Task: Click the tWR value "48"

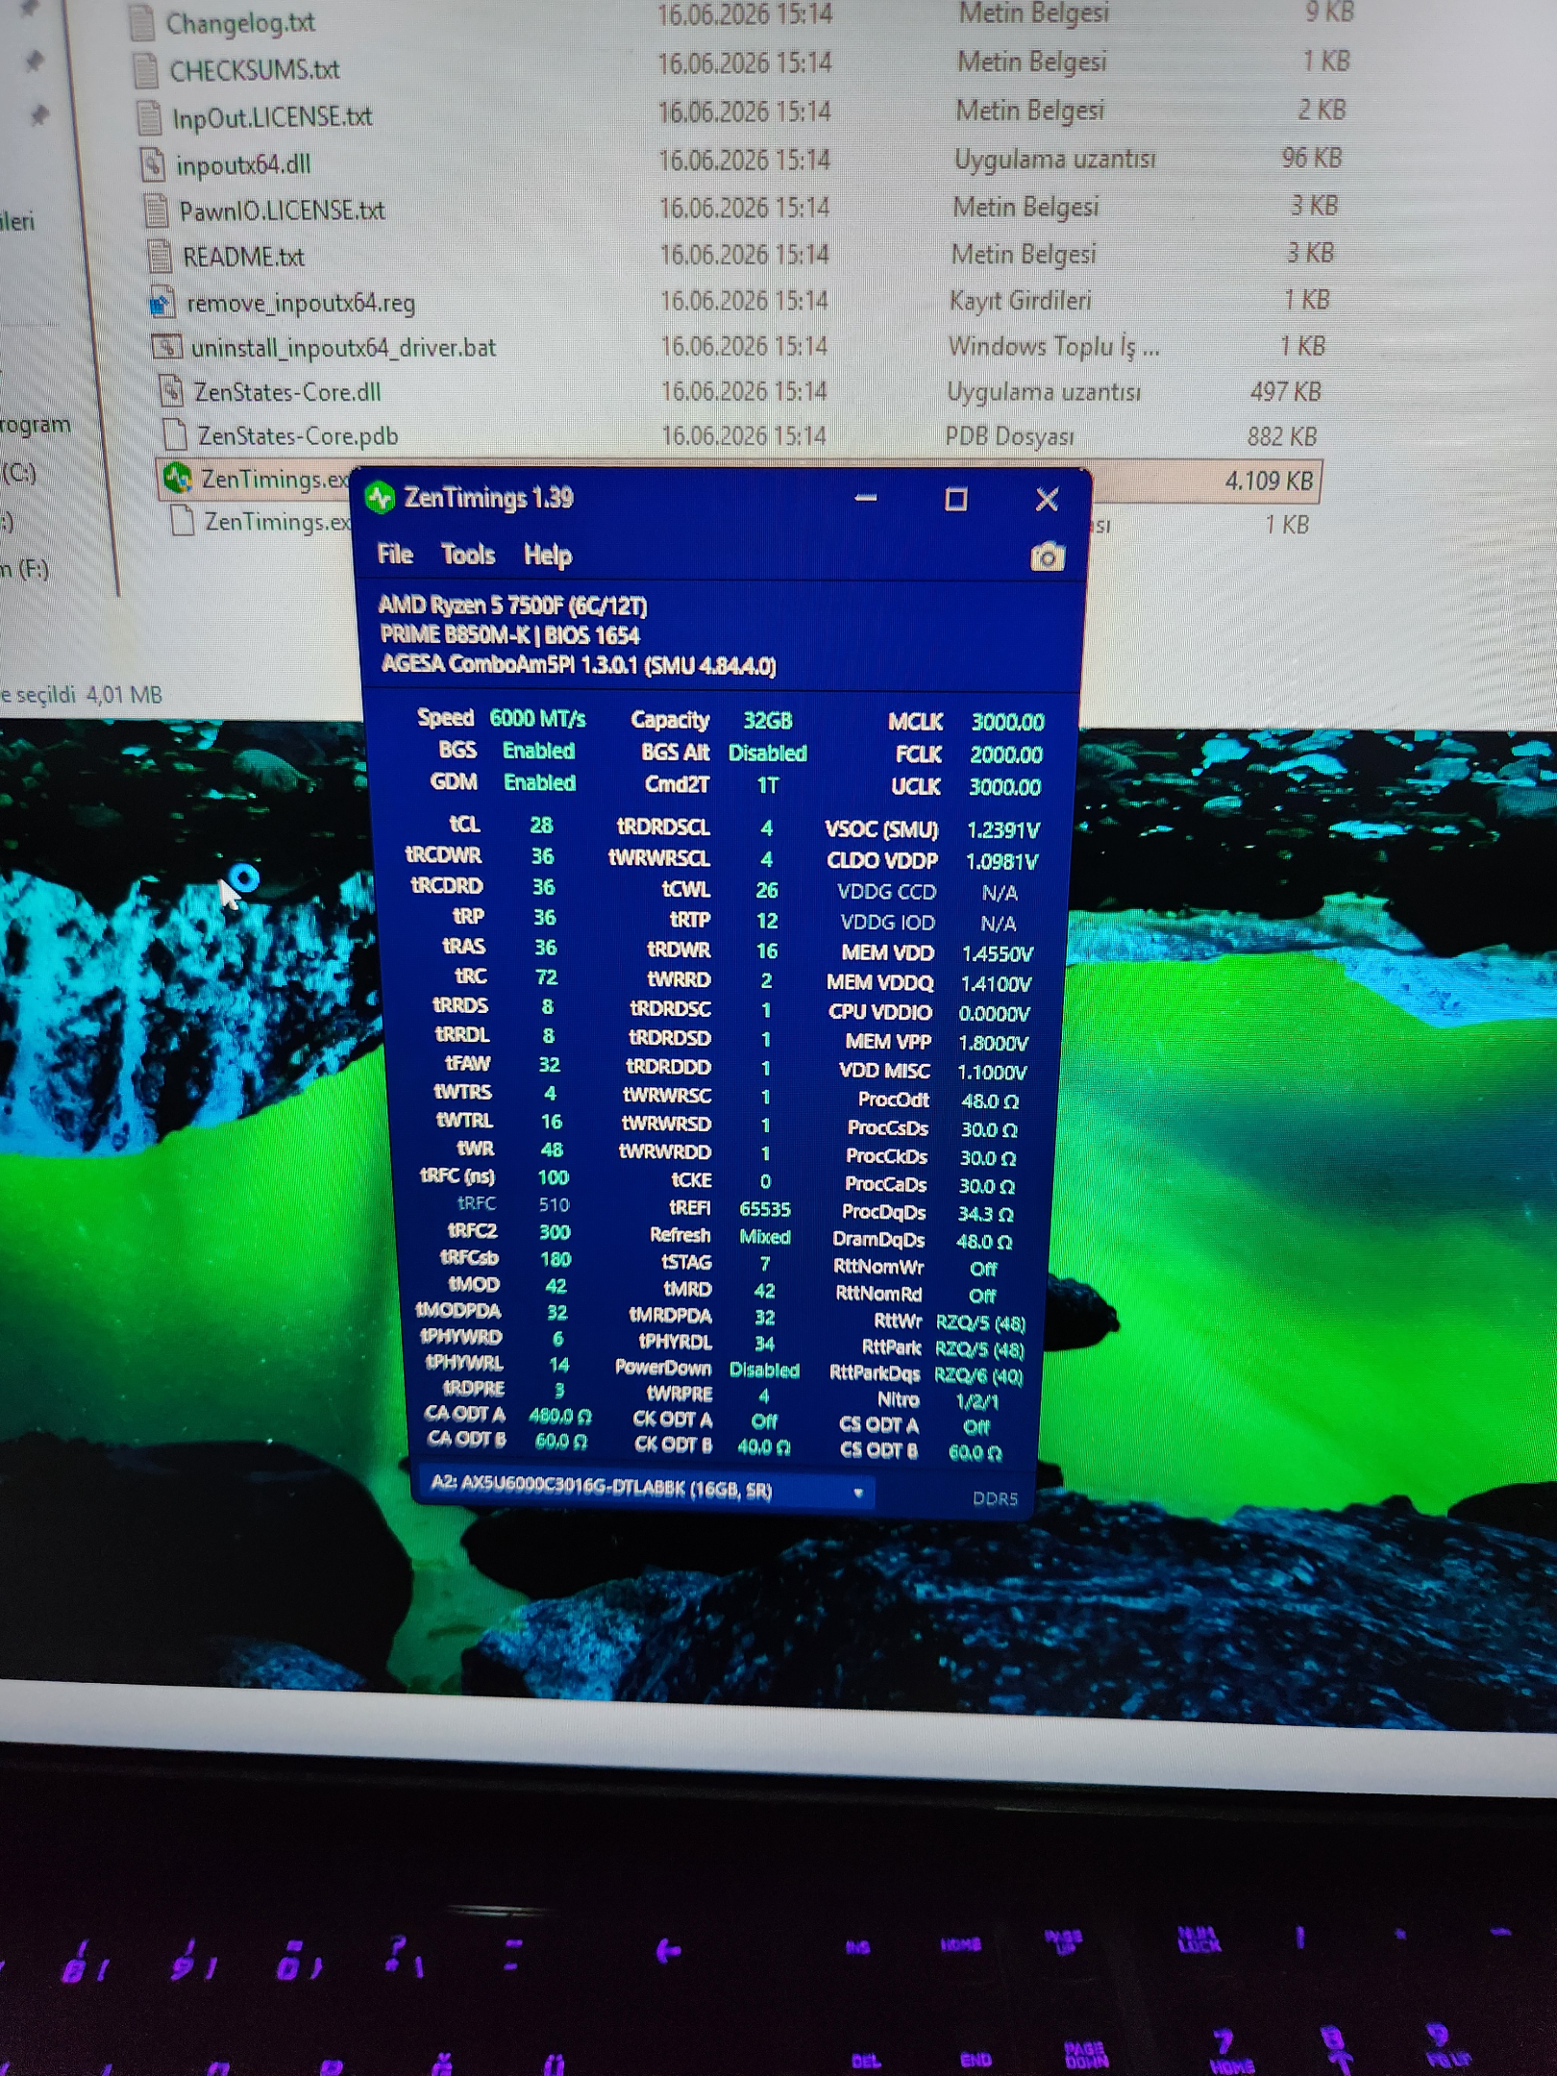Action: [x=552, y=1149]
